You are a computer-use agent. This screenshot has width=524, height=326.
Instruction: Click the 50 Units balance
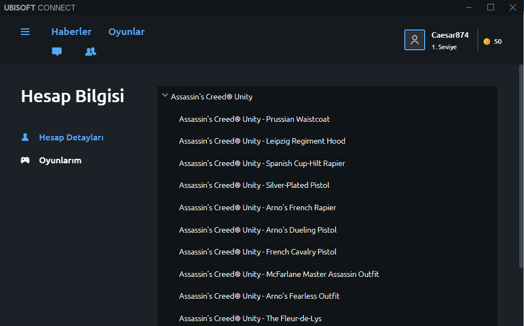coord(498,42)
